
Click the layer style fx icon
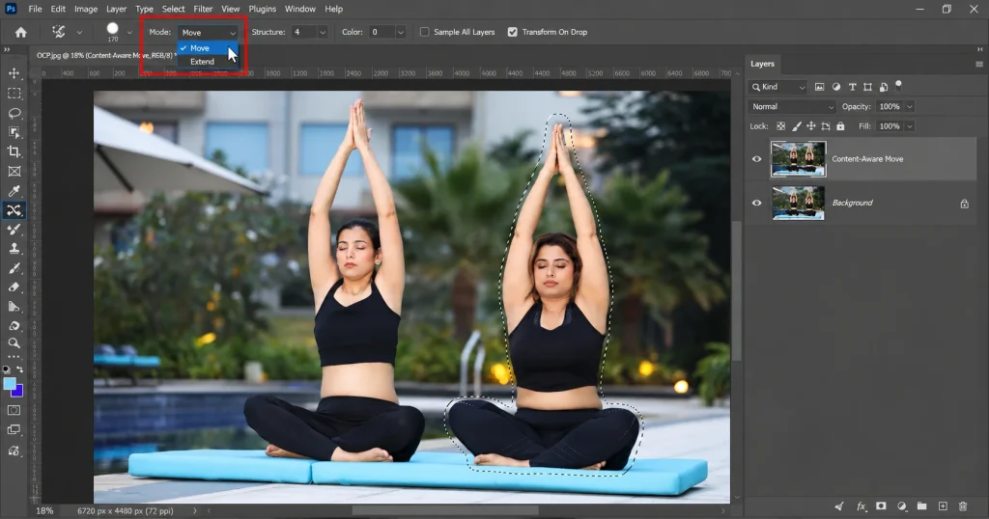(861, 505)
